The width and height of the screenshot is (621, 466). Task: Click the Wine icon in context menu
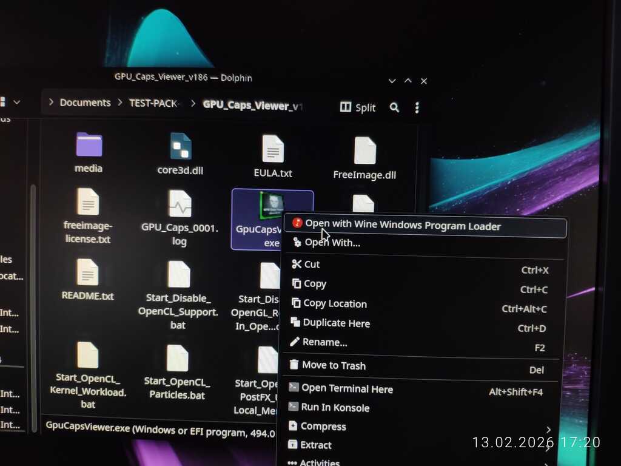297,223
